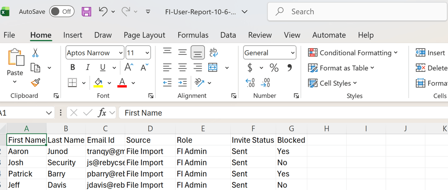Select the Format Painter brush
This screenshot has height=190, width=448.
click(35, 83)
